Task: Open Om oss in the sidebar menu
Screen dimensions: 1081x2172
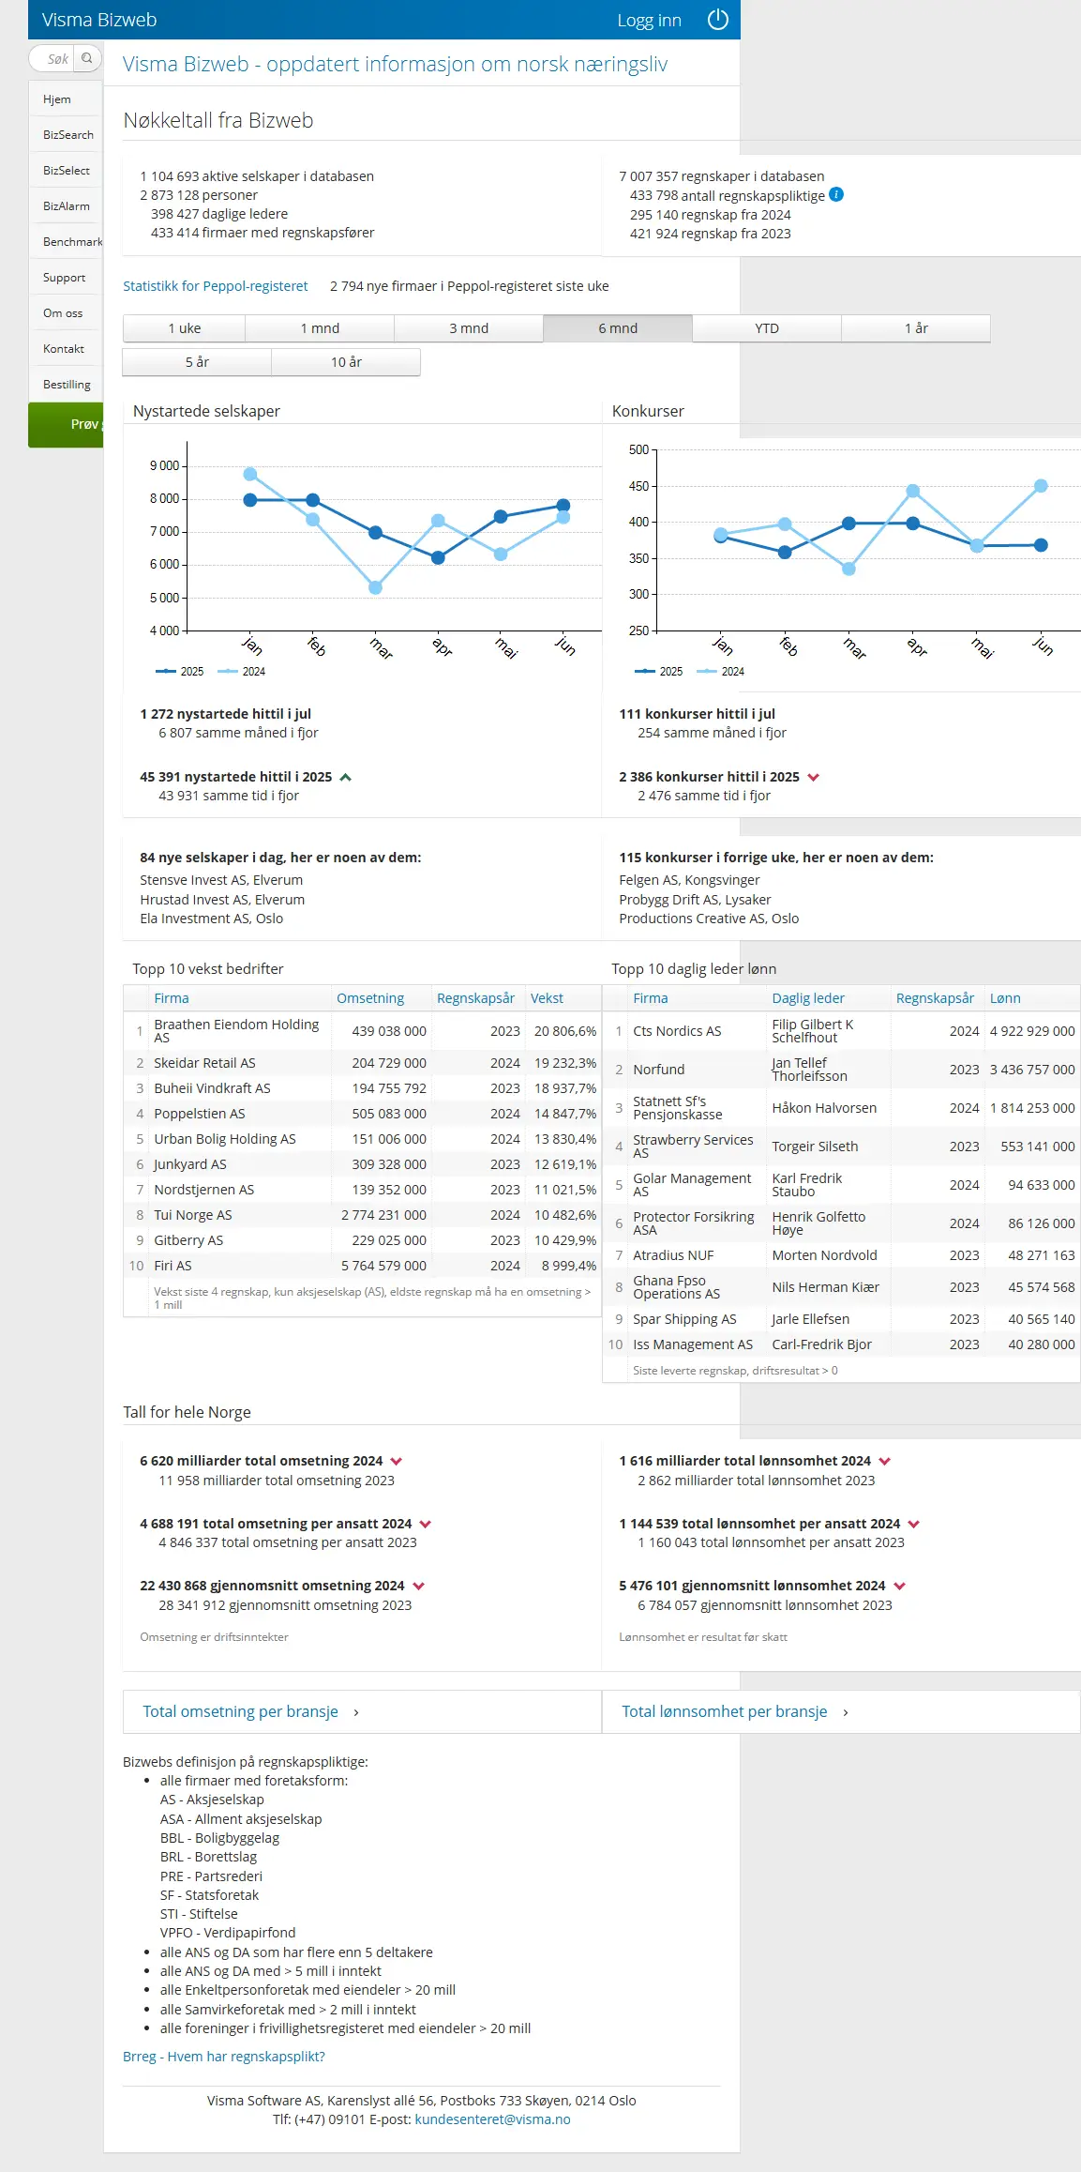Action: point(66,313)
